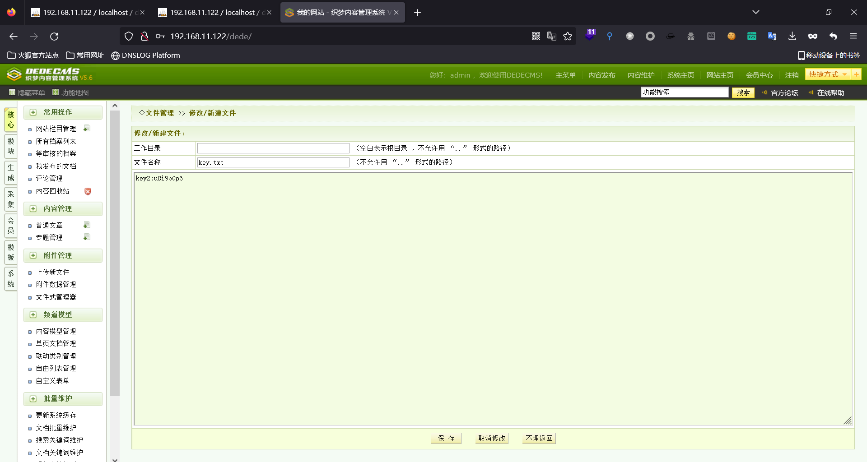The image size is (867, 462).
Task: Open the 快捷方式 dropdown
Action: [x=828, y=74]
